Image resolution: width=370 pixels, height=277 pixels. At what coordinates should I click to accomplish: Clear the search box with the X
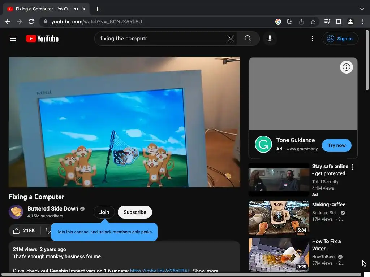231,38
